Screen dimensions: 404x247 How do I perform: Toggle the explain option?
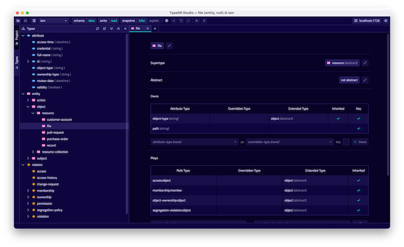pos(154,21)
